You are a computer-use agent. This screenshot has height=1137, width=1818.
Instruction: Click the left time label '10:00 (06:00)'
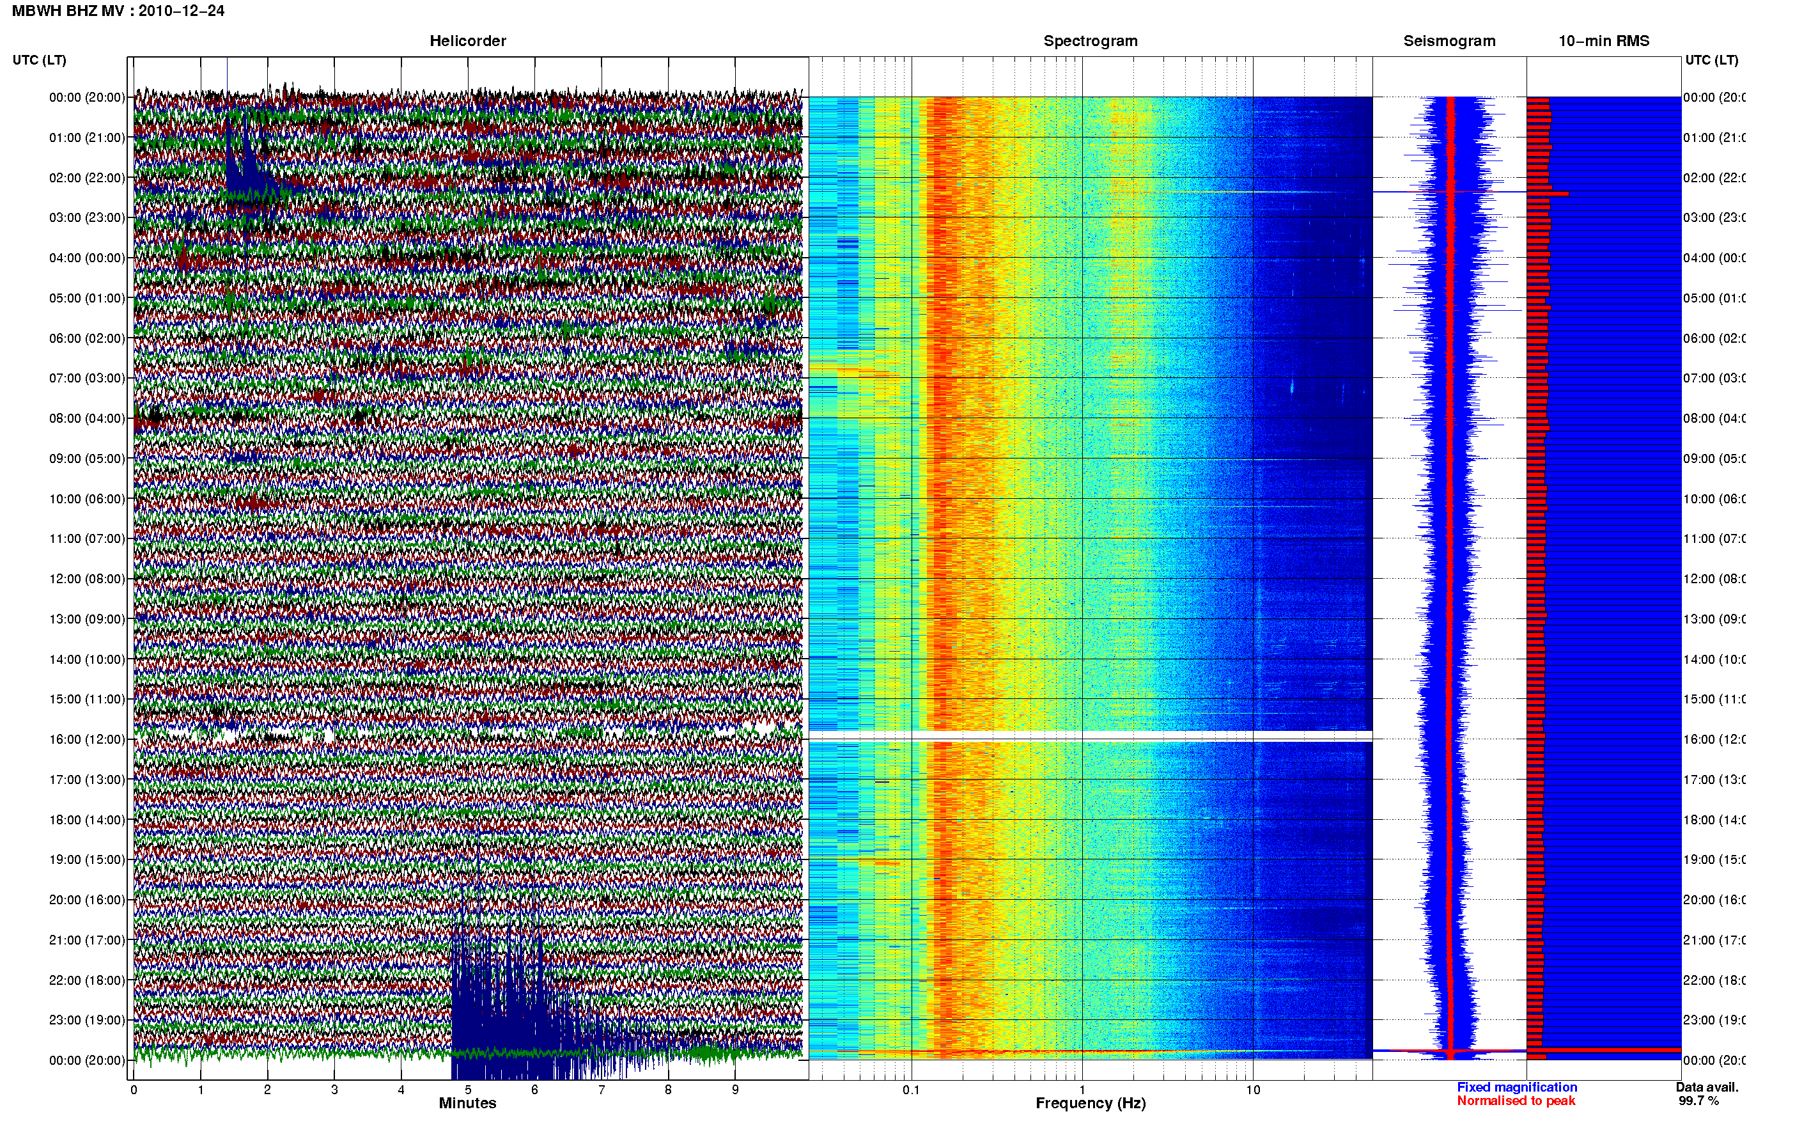pos(87,499)
